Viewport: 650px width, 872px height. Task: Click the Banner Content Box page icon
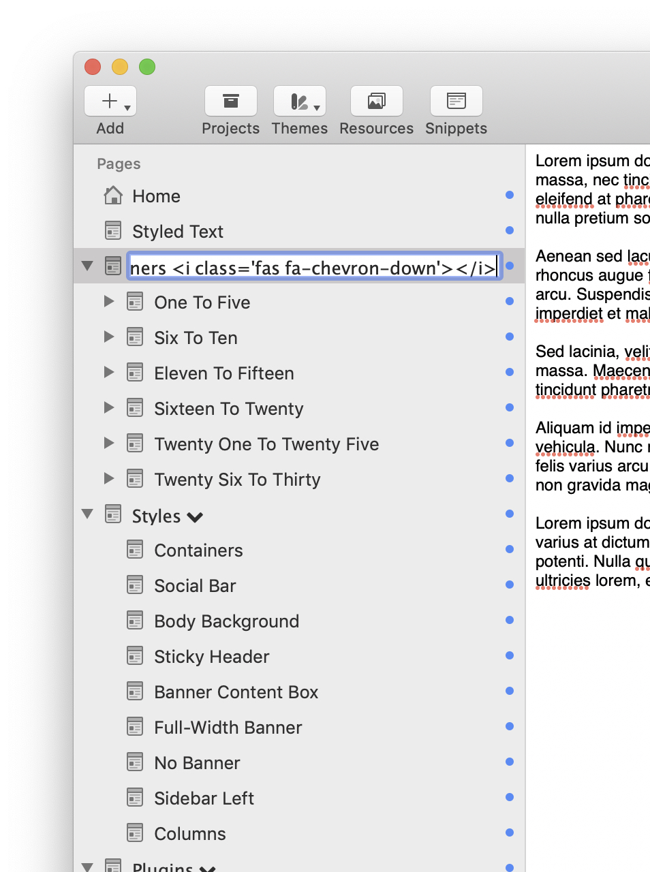135,691
